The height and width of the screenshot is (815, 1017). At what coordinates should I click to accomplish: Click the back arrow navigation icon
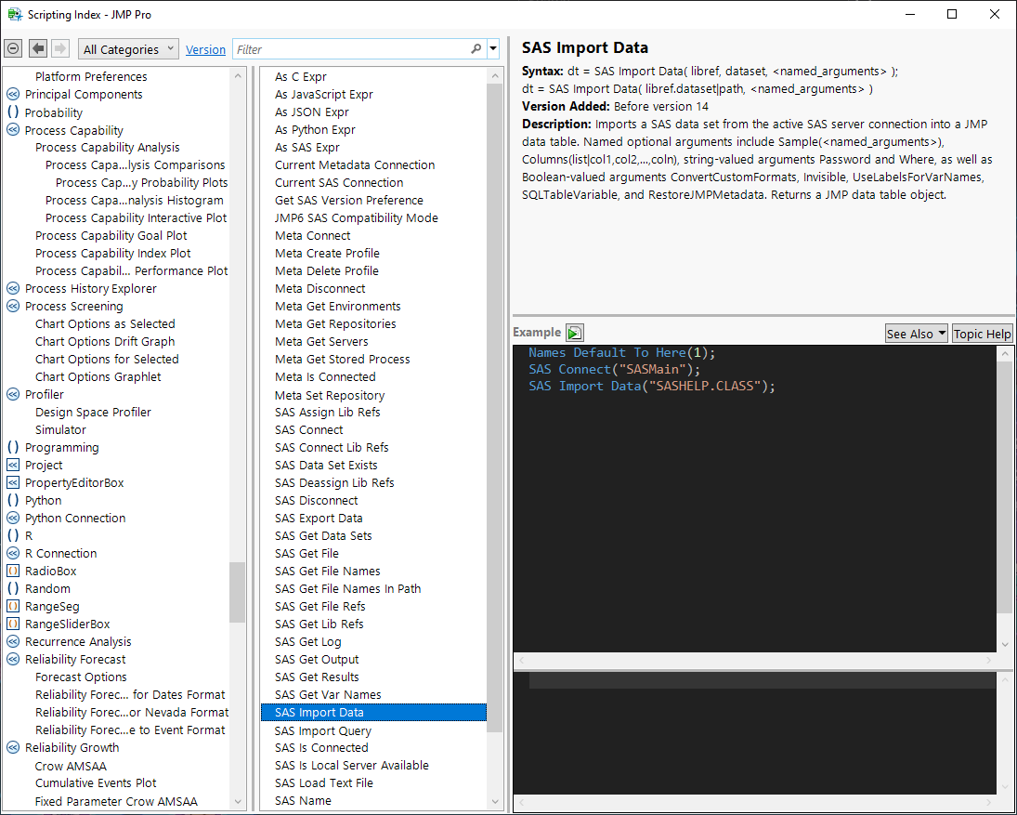pos(38,49)
